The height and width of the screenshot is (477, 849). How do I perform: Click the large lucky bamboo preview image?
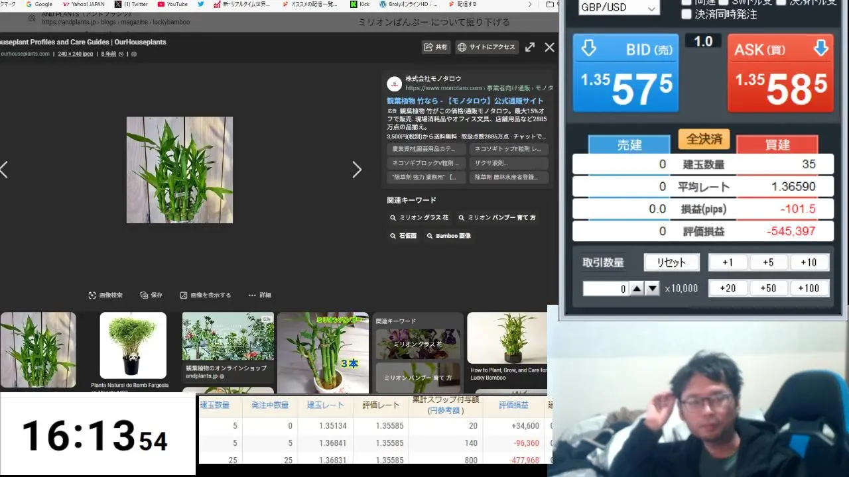[x=180, y=170]
